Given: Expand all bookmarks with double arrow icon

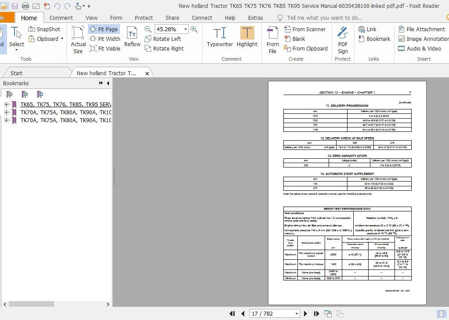Looking at the screenshot, I should (101, 83).
